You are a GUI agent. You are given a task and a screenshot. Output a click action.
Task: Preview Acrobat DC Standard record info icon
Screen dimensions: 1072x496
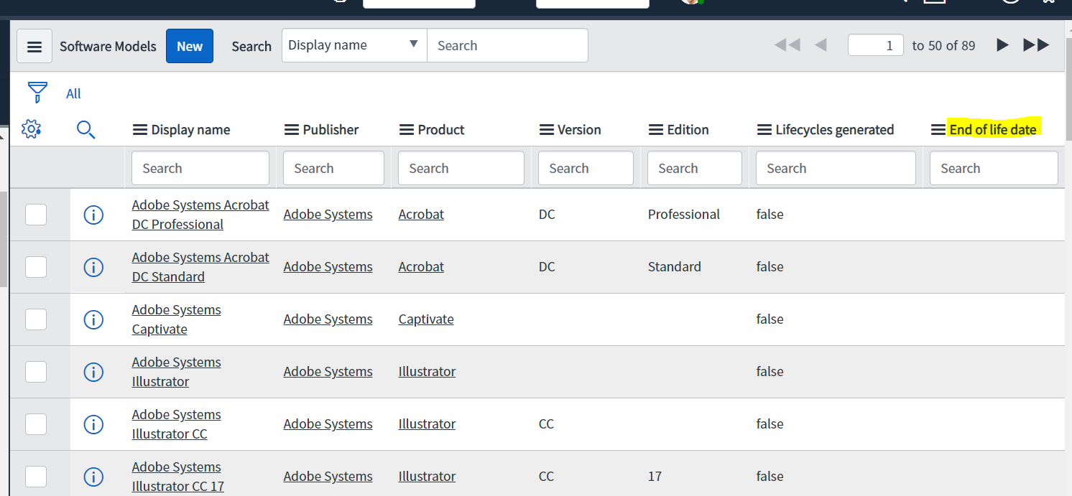(93, 267)
